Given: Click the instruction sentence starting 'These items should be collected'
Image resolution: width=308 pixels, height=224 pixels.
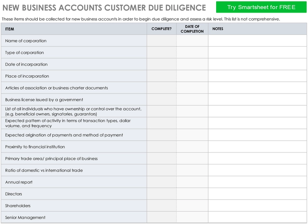Looking at the screenshot, I should [141, 19].
